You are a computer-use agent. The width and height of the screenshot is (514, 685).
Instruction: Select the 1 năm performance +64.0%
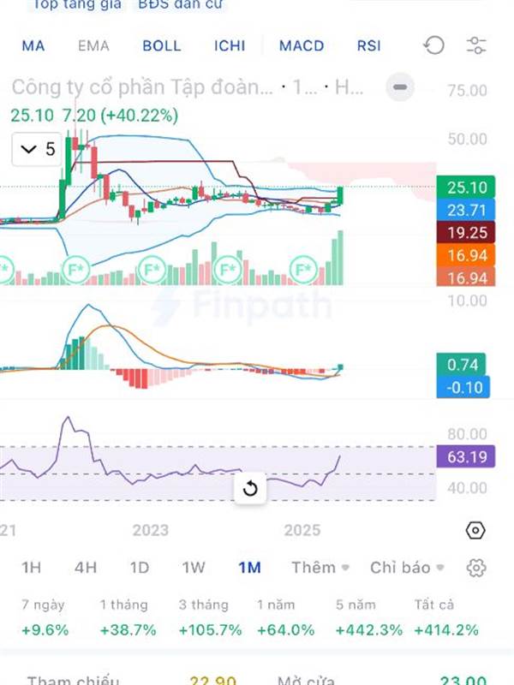(285, 617)
